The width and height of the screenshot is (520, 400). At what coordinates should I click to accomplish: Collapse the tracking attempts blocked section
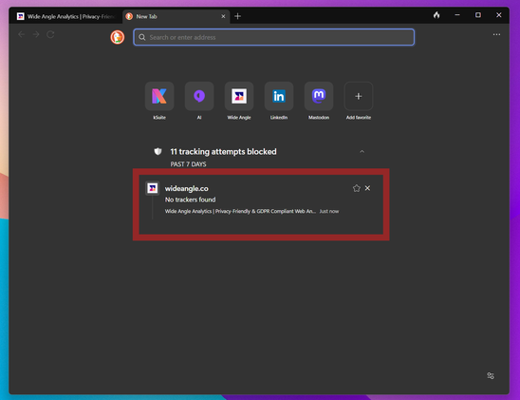pos(362,151)
